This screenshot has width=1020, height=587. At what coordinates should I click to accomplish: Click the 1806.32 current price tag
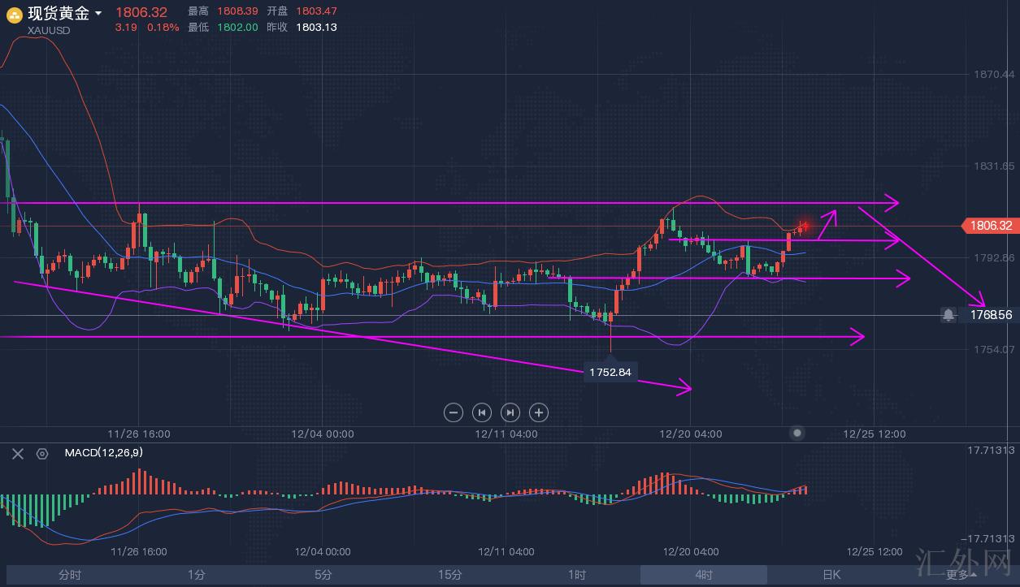pos(989,226)
